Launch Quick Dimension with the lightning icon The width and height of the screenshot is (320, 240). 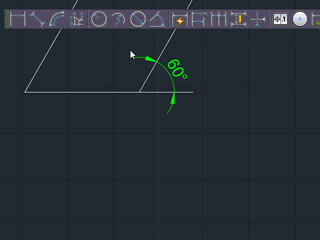(179, 19)
